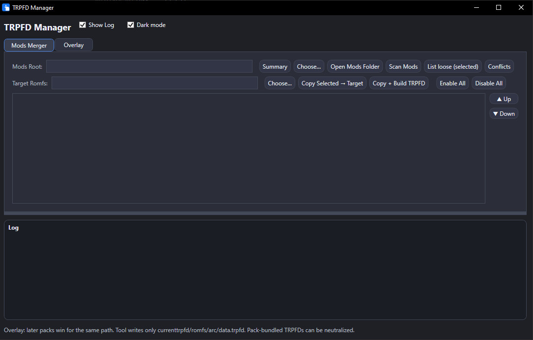Open Mods Folder button click

pos(355,67)
